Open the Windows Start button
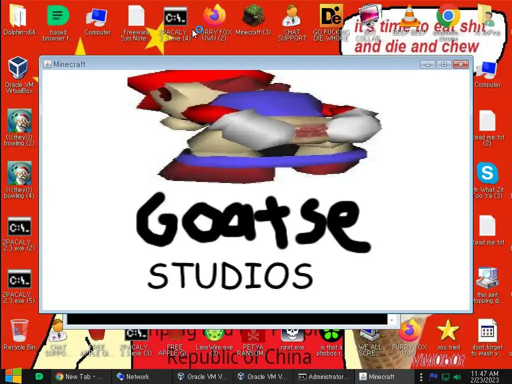The height and width of the screenshot is (384, 512). click(x=13, y=376)
